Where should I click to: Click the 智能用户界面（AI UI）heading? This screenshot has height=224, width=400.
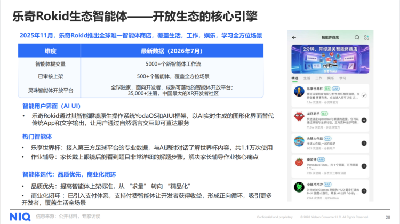[x=51, y=106]
